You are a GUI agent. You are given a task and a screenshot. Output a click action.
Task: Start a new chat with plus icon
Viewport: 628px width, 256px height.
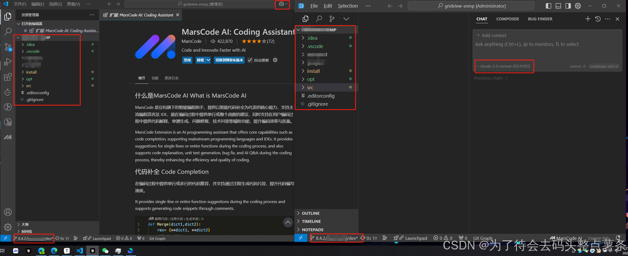(x=588, y=19)
